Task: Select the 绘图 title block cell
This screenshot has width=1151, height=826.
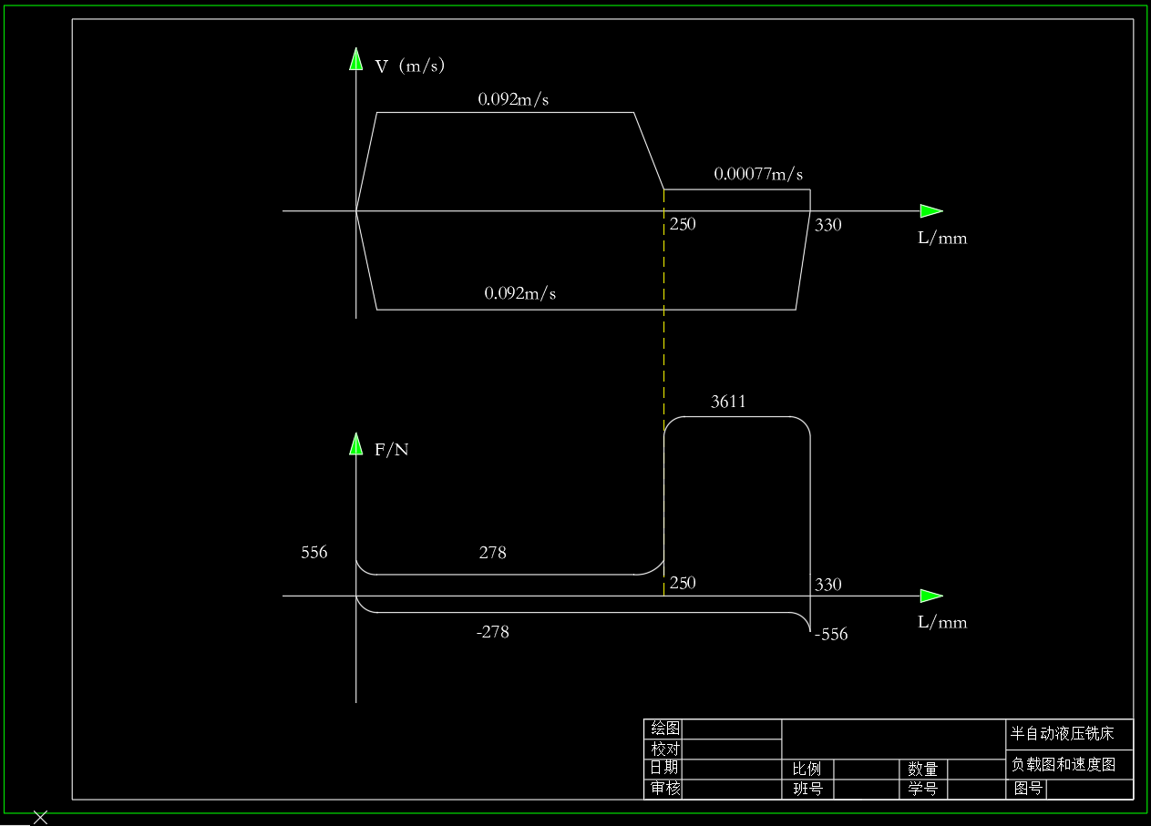Action: coord(665,729)
